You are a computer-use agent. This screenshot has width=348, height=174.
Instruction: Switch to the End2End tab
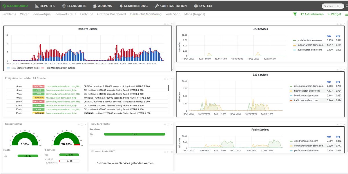pos(87,14)
